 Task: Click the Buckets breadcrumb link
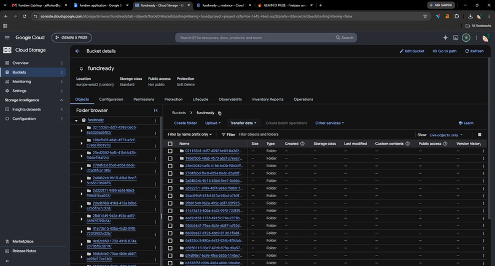pos(179,113)
